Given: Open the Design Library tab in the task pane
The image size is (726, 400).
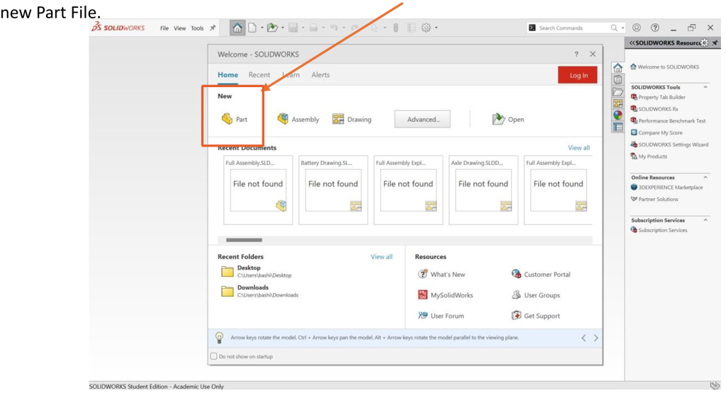Looking at the screenshot, I should coord(618,79).
